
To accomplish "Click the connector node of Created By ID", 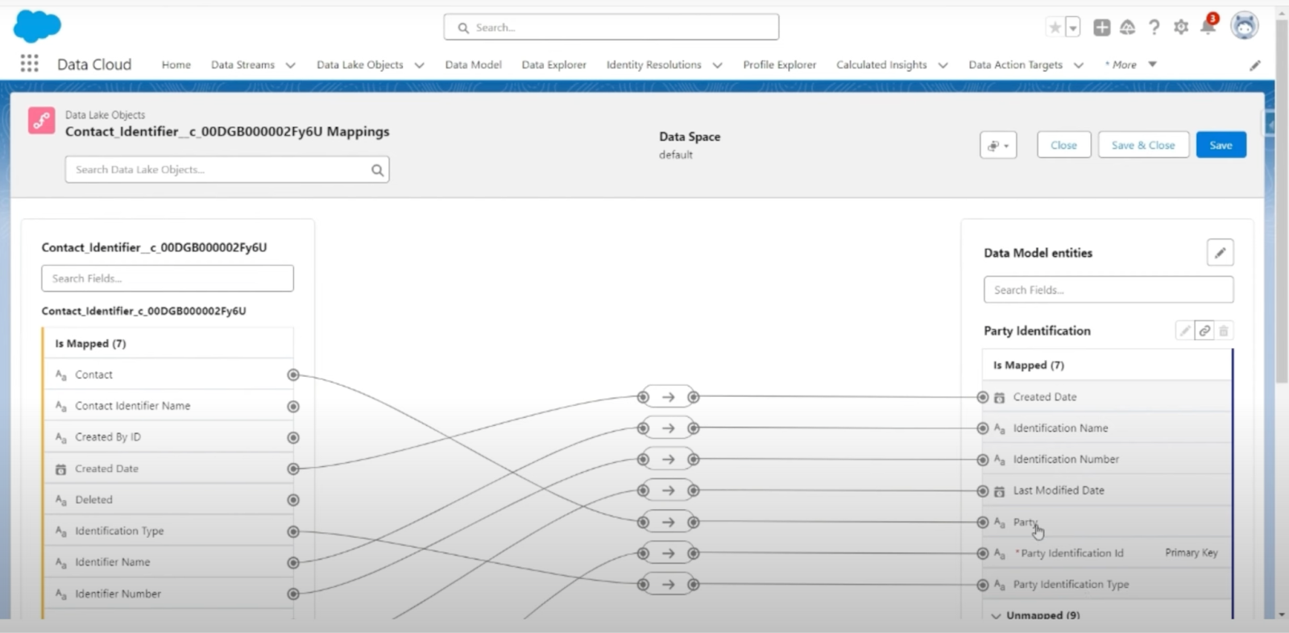I will point(293,437).
